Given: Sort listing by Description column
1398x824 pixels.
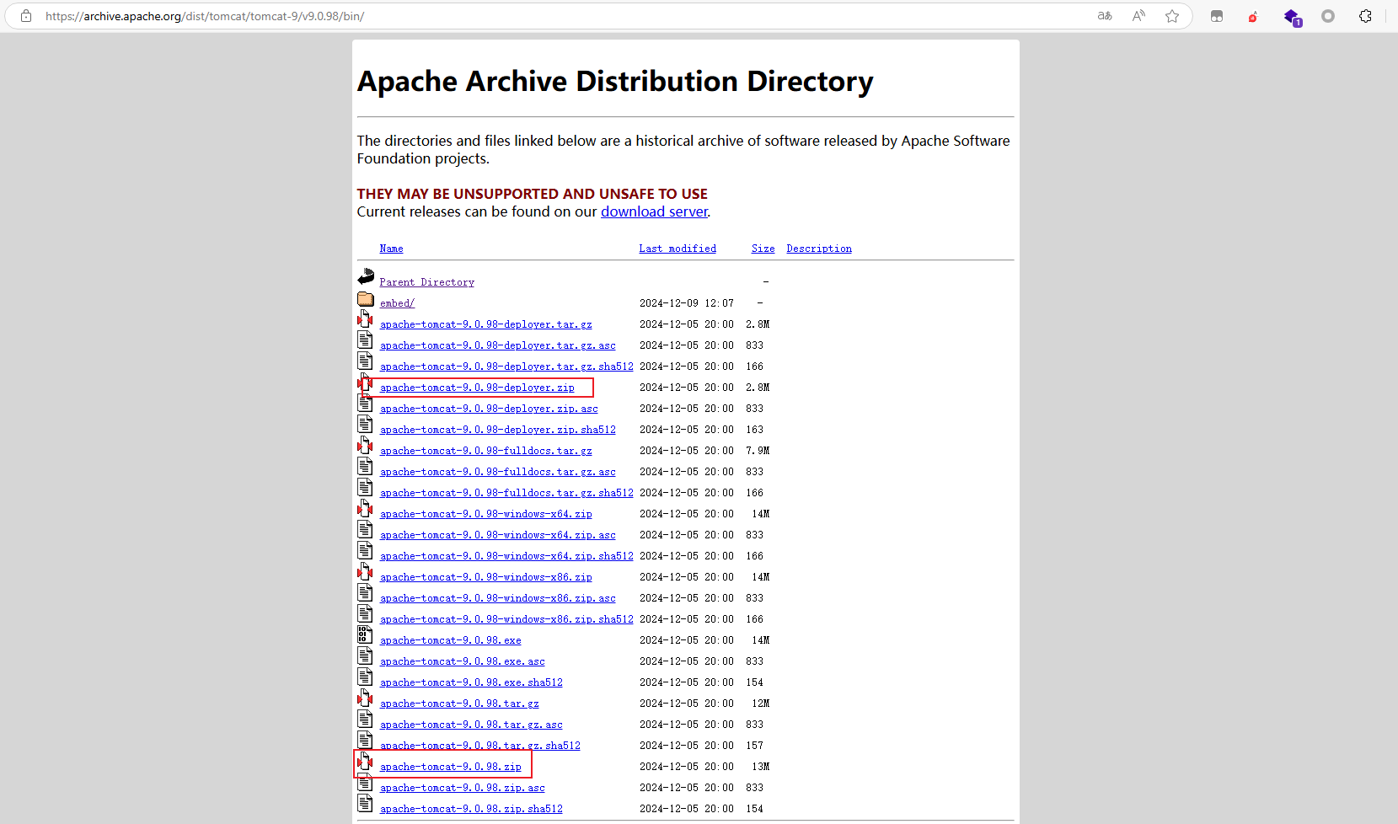Looking at the screenshot, I should (x=819, y=249).
